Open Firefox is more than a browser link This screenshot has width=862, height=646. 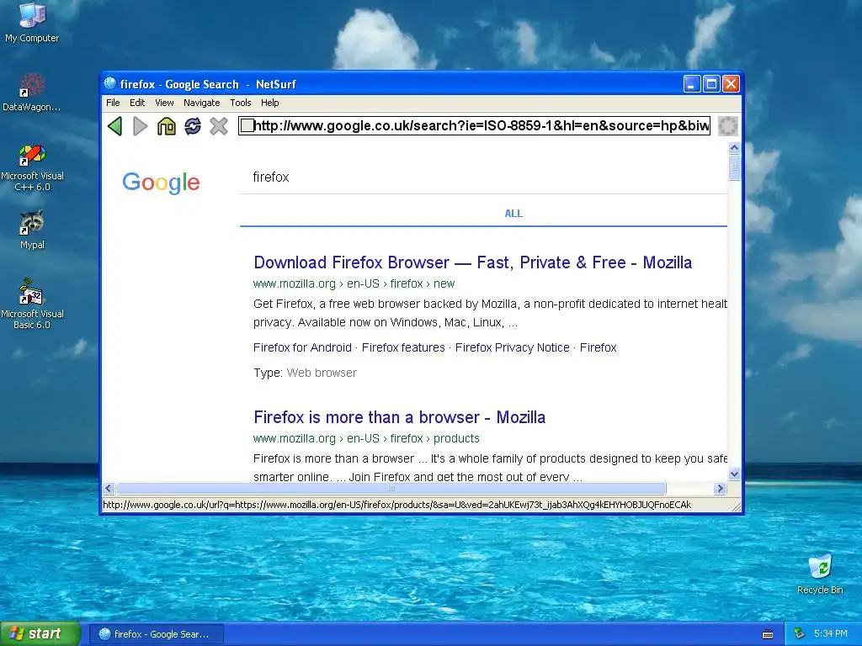point(399,417)
